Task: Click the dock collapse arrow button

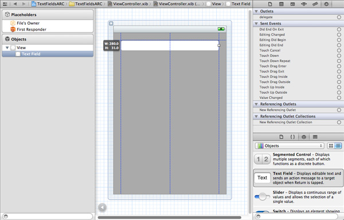Action: 102,207
